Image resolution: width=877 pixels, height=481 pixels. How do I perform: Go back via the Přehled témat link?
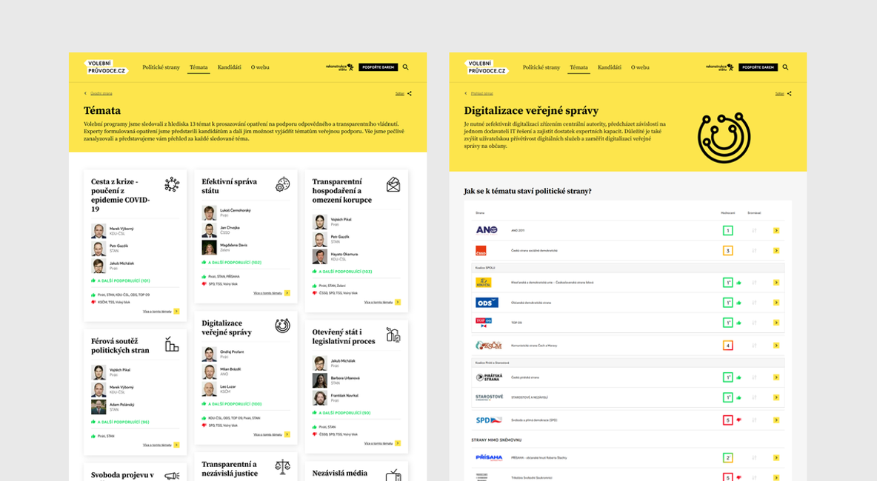coord(481,93)
